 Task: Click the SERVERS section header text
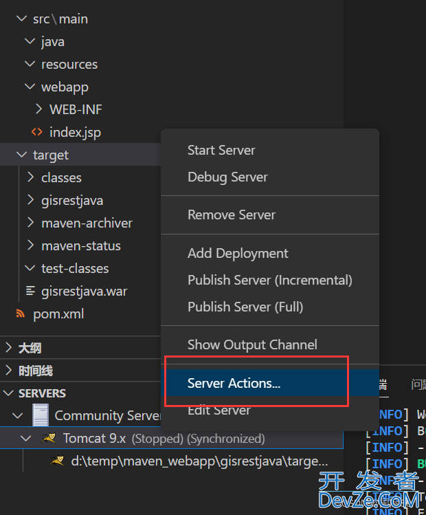click(x=42, y=393)
